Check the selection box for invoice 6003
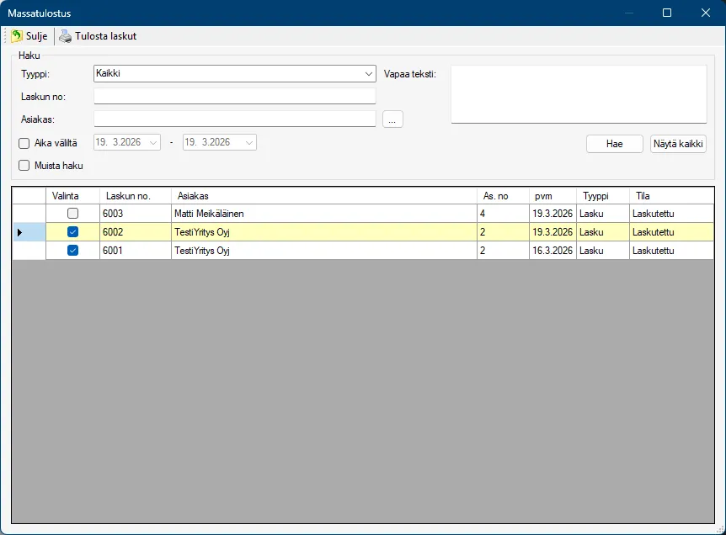 point(72,214)
